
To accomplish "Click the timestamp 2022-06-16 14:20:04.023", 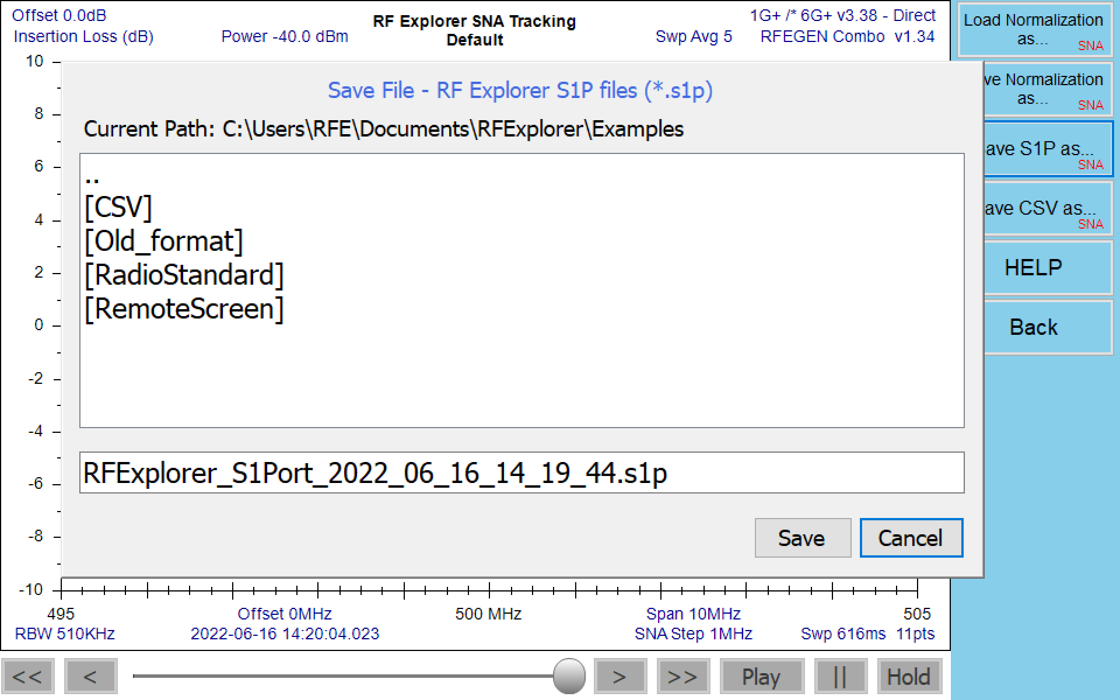I will tap(285, 633).
